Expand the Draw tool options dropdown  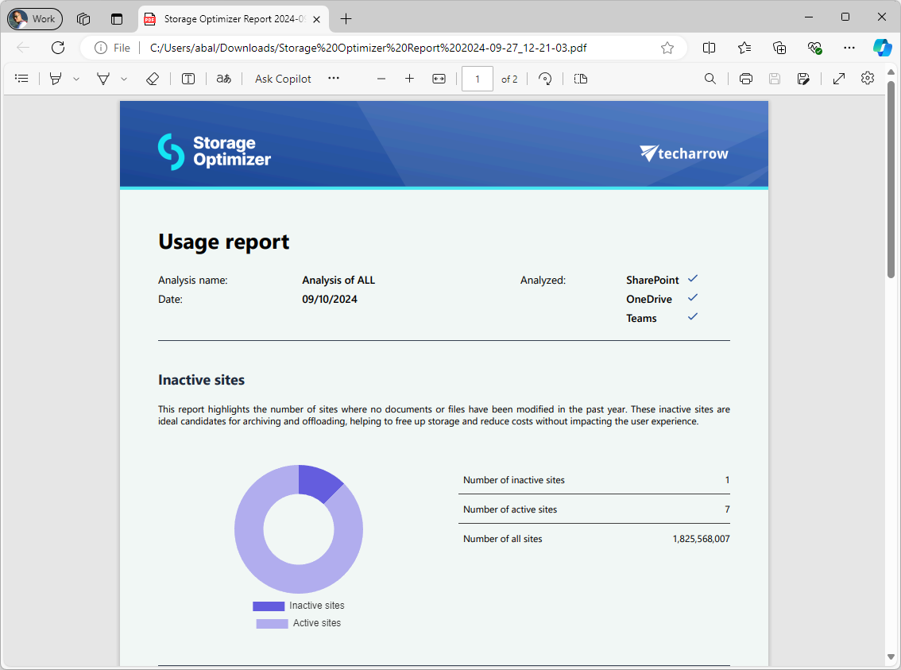(x=75, y=78)
